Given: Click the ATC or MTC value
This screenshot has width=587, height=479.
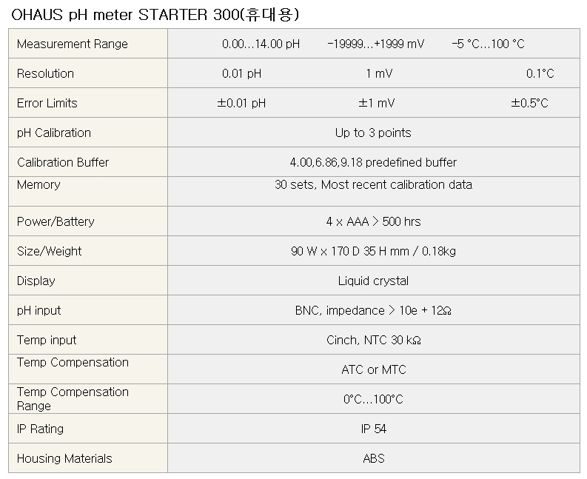Looking at the screenshot, I should pos(374,369).
